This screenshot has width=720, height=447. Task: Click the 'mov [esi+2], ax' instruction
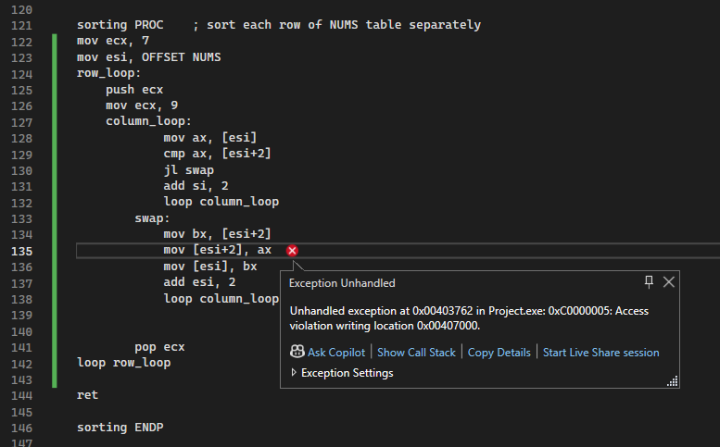[x=217, y=250]
